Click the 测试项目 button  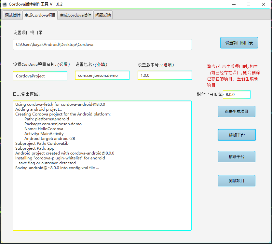(x=236, y=181)
